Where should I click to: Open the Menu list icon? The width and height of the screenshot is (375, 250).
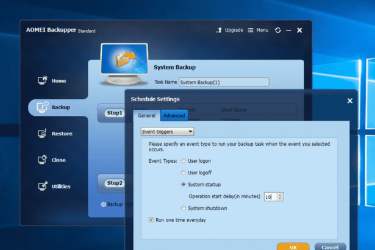coord(251,30)
